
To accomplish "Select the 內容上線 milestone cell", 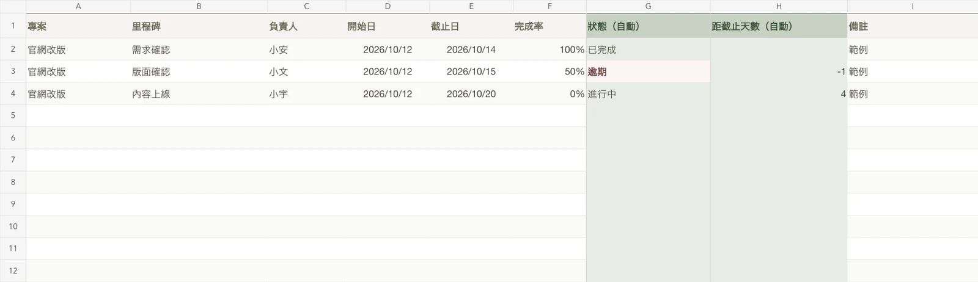I will click(199, 94).
